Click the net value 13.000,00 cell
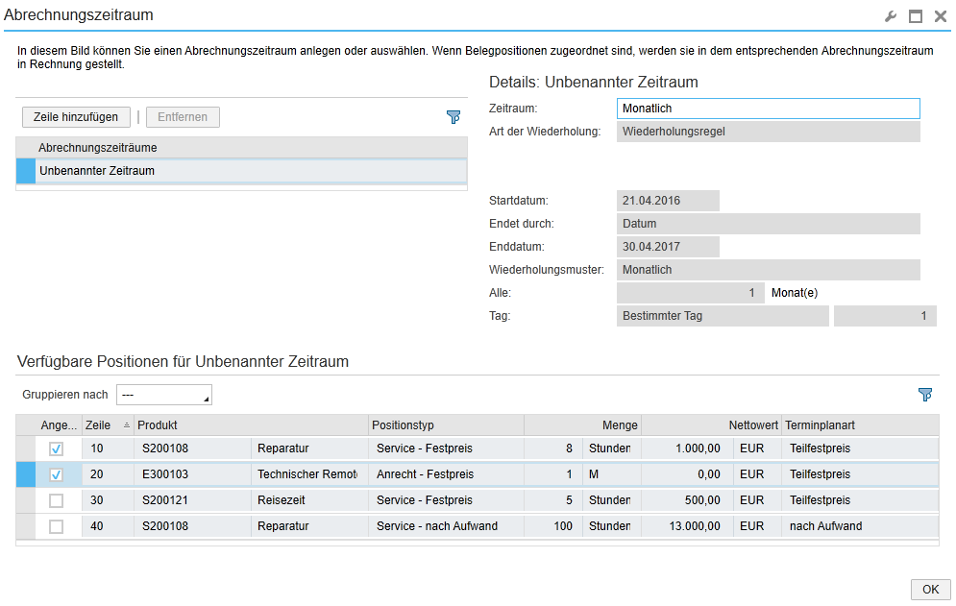The width and height of the screenshot is (956, 606). point(687,526)
